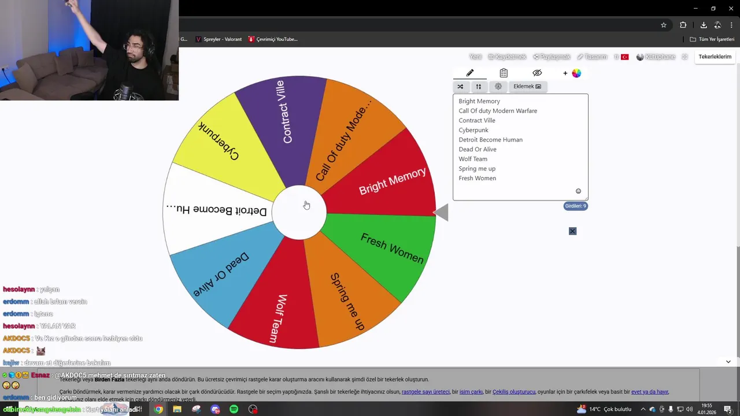The image size is (740, 416).
Task: Click Yeni in the top menu
Action: click(x=475, y=57)
